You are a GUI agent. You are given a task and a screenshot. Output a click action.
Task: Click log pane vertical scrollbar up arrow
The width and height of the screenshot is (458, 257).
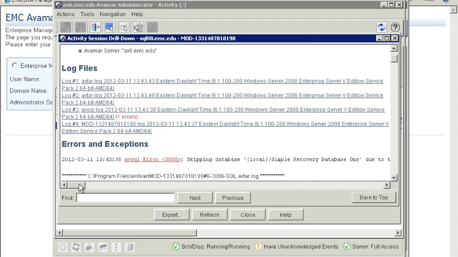(394, 48)
